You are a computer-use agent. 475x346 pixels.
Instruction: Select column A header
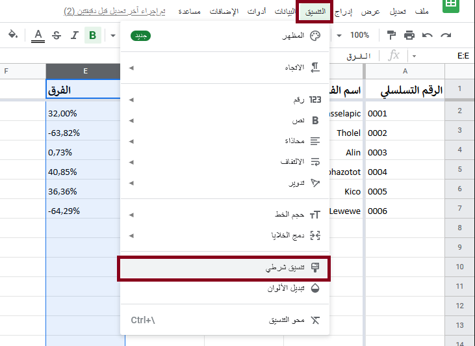405,71
